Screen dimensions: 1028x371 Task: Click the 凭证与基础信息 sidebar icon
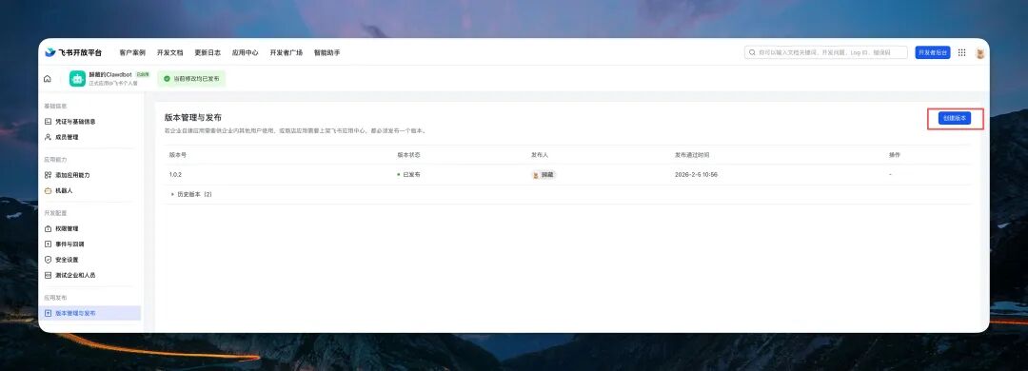pyautogui.click(x=48, y=122)
